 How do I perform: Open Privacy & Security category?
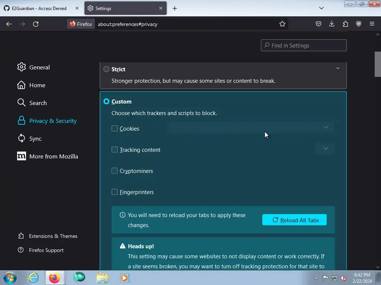pos(47,121)
